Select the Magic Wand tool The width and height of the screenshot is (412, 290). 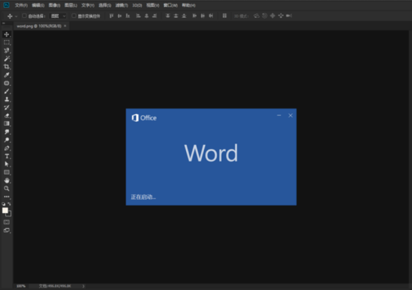coord(7,58)
